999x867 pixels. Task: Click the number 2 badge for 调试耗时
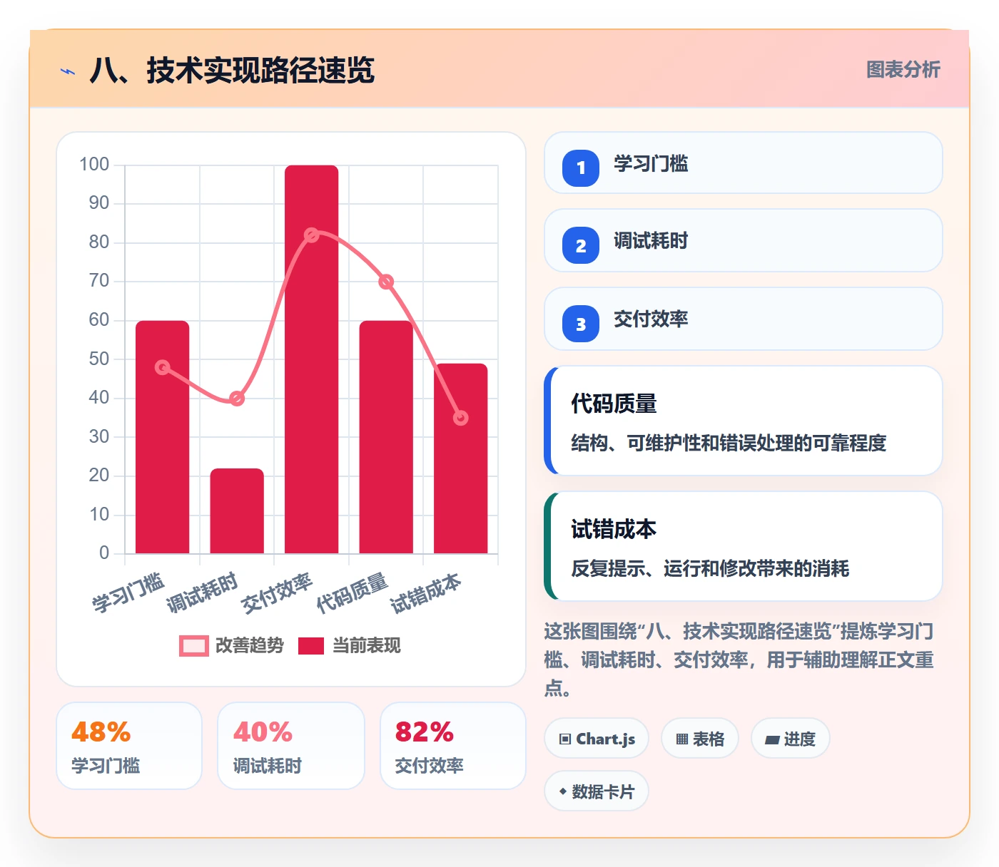581,246
